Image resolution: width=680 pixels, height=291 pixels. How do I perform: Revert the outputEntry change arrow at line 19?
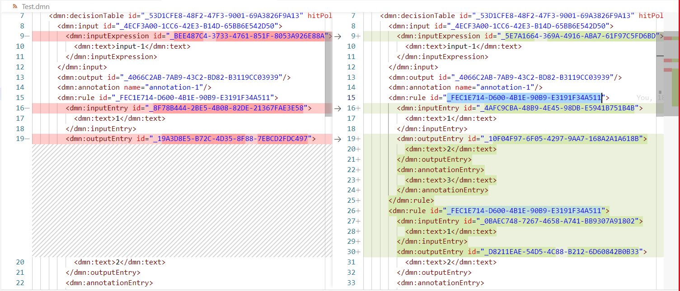click(338, 139)
